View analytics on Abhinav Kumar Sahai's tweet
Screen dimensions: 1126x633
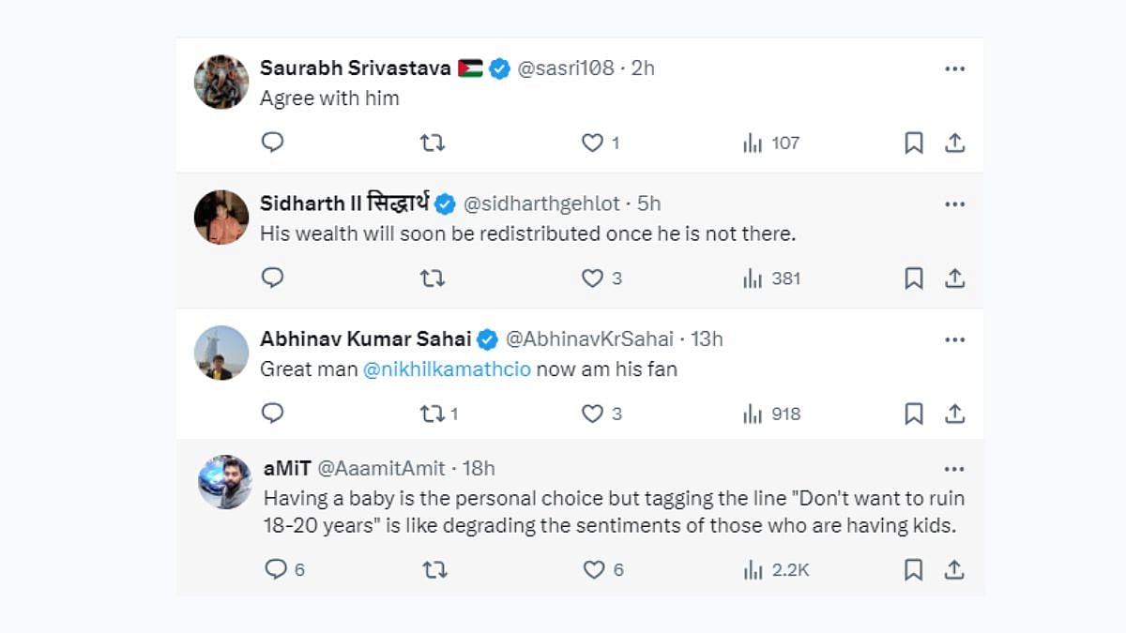click(x=753, y=414)
